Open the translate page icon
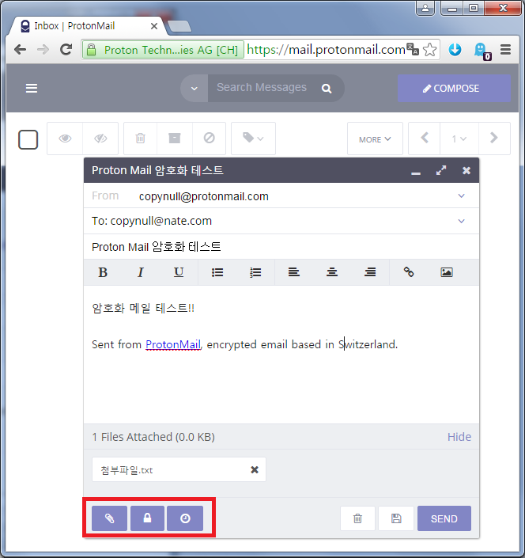This screenshot has height=558, width=525. coord(412,49)
